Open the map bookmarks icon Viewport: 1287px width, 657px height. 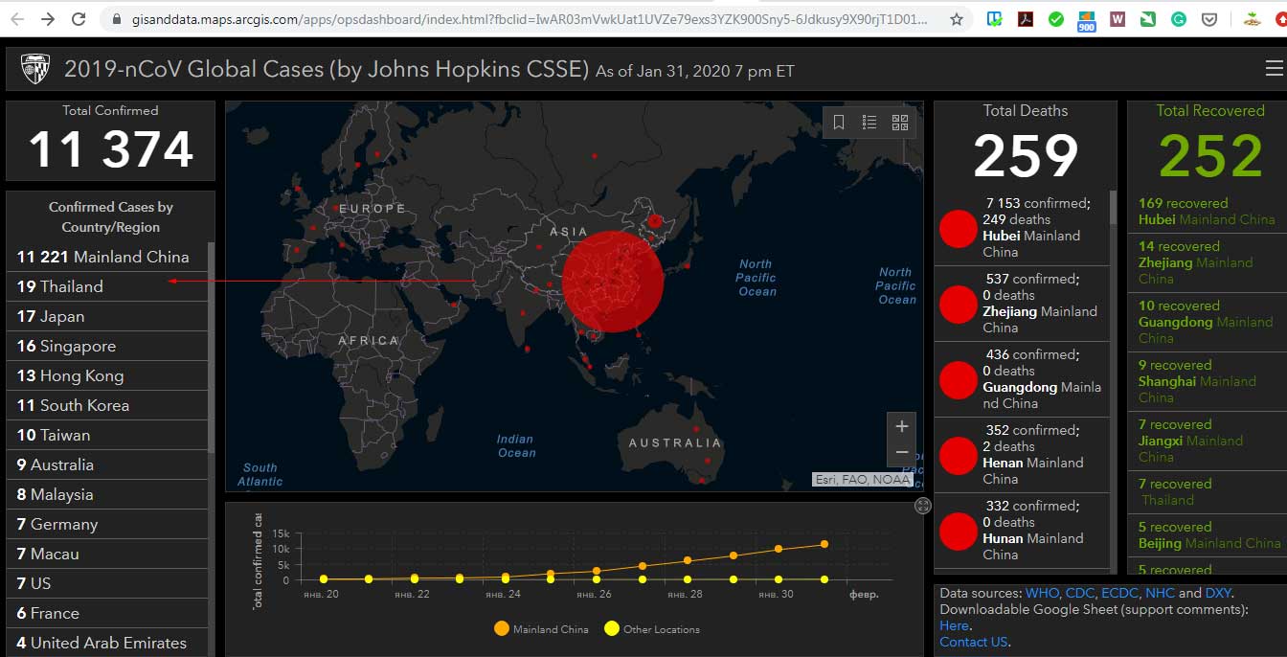(x=839, y=123)
